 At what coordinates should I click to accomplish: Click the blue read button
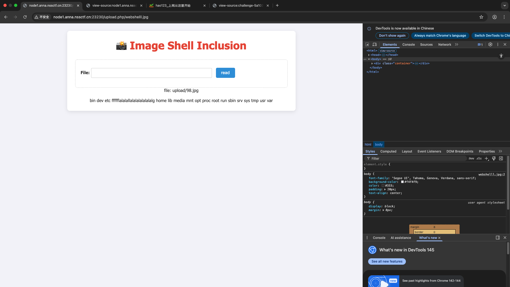pyautogui.click(x=225, y=73)
